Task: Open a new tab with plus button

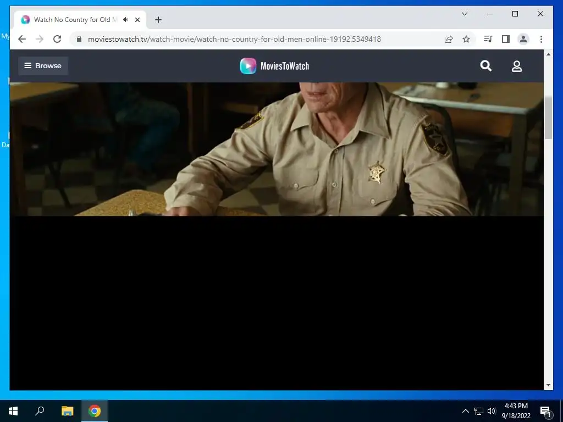Action: [x=158, y=20]
